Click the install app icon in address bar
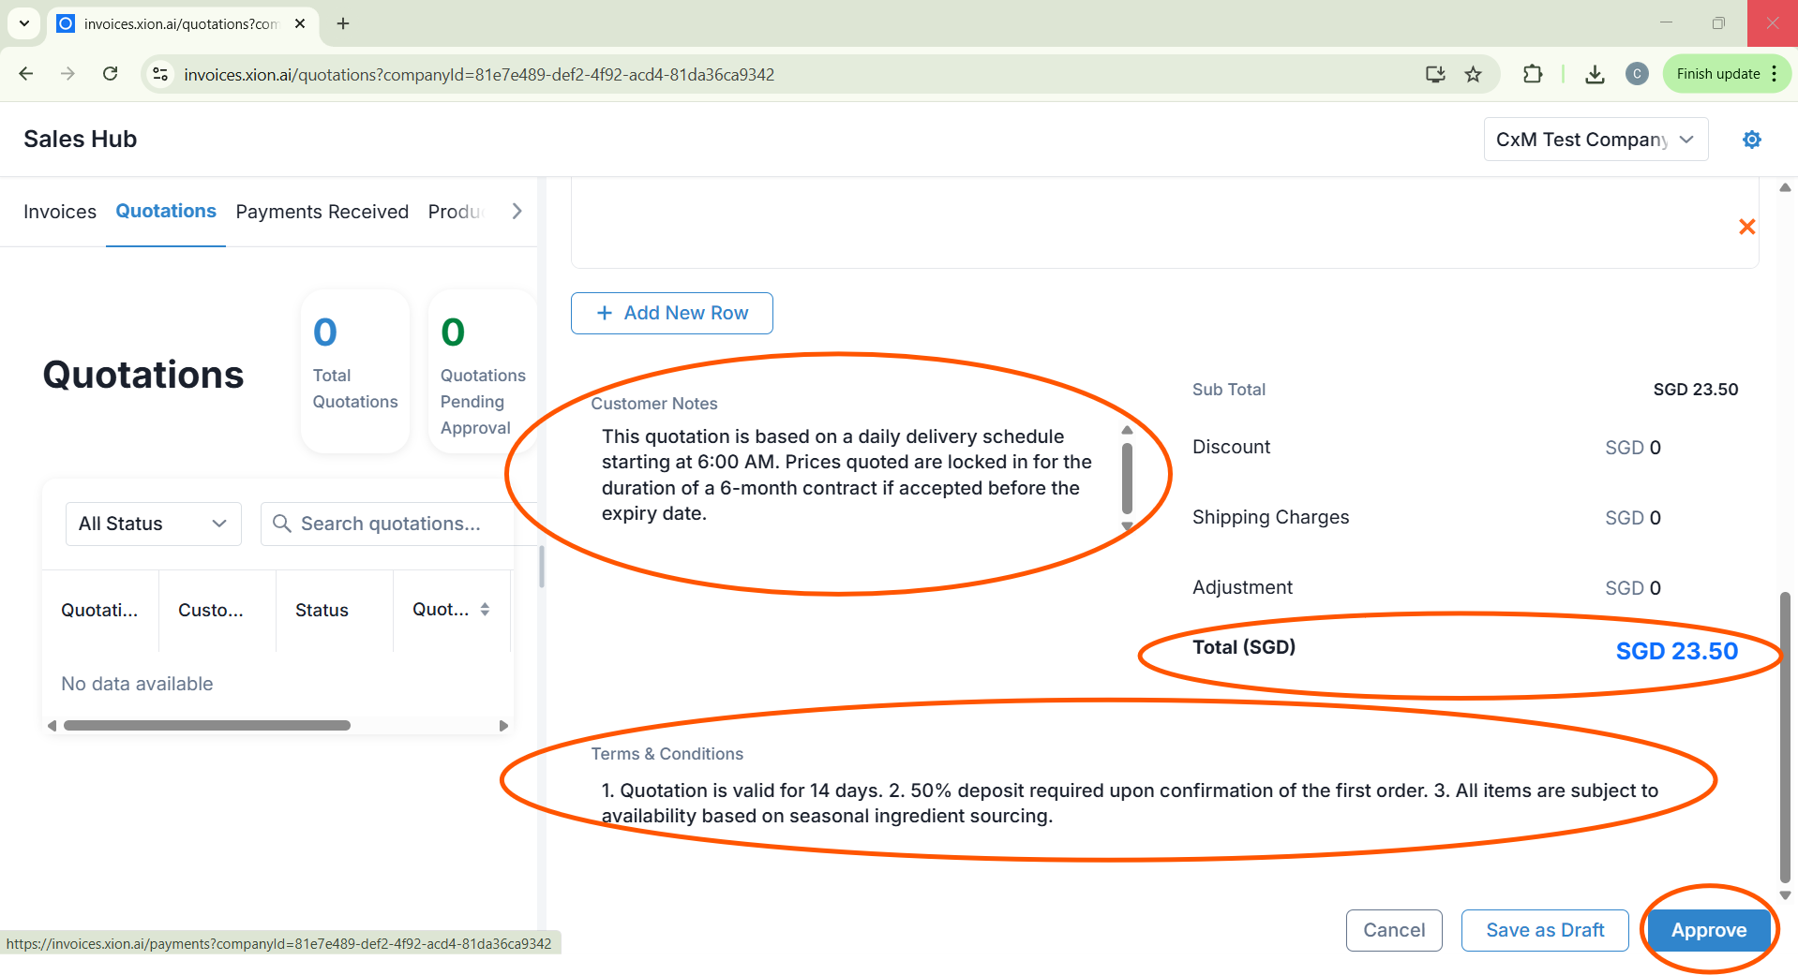1798x975 pixels. click(x=1434, y=74)
